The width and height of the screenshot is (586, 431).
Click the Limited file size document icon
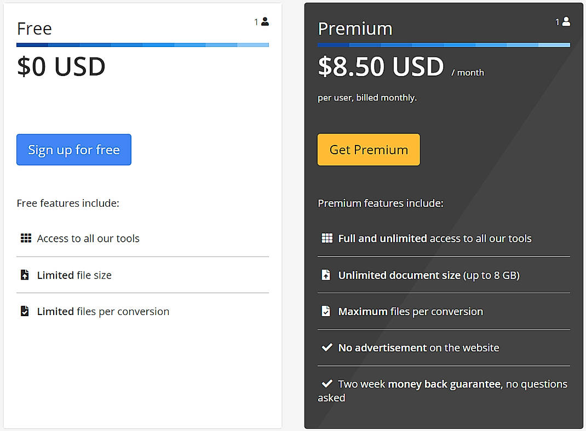tap(24, 275)
